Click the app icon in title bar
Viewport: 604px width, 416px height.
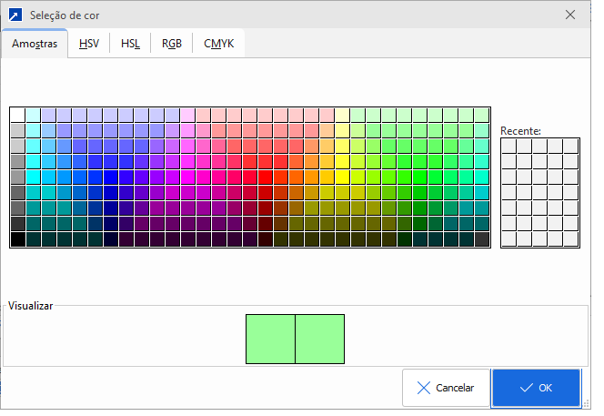tap(15, 15)
